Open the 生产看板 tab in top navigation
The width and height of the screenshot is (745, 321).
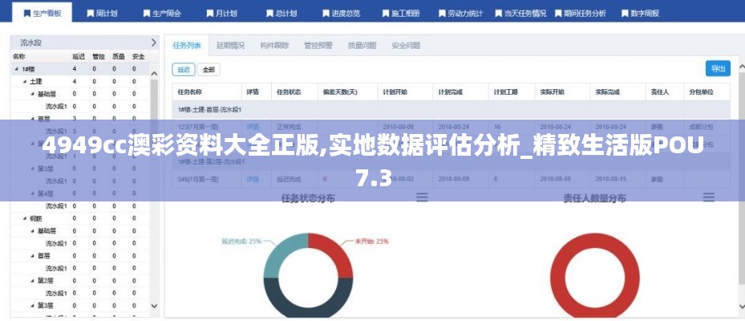point(42,13)
